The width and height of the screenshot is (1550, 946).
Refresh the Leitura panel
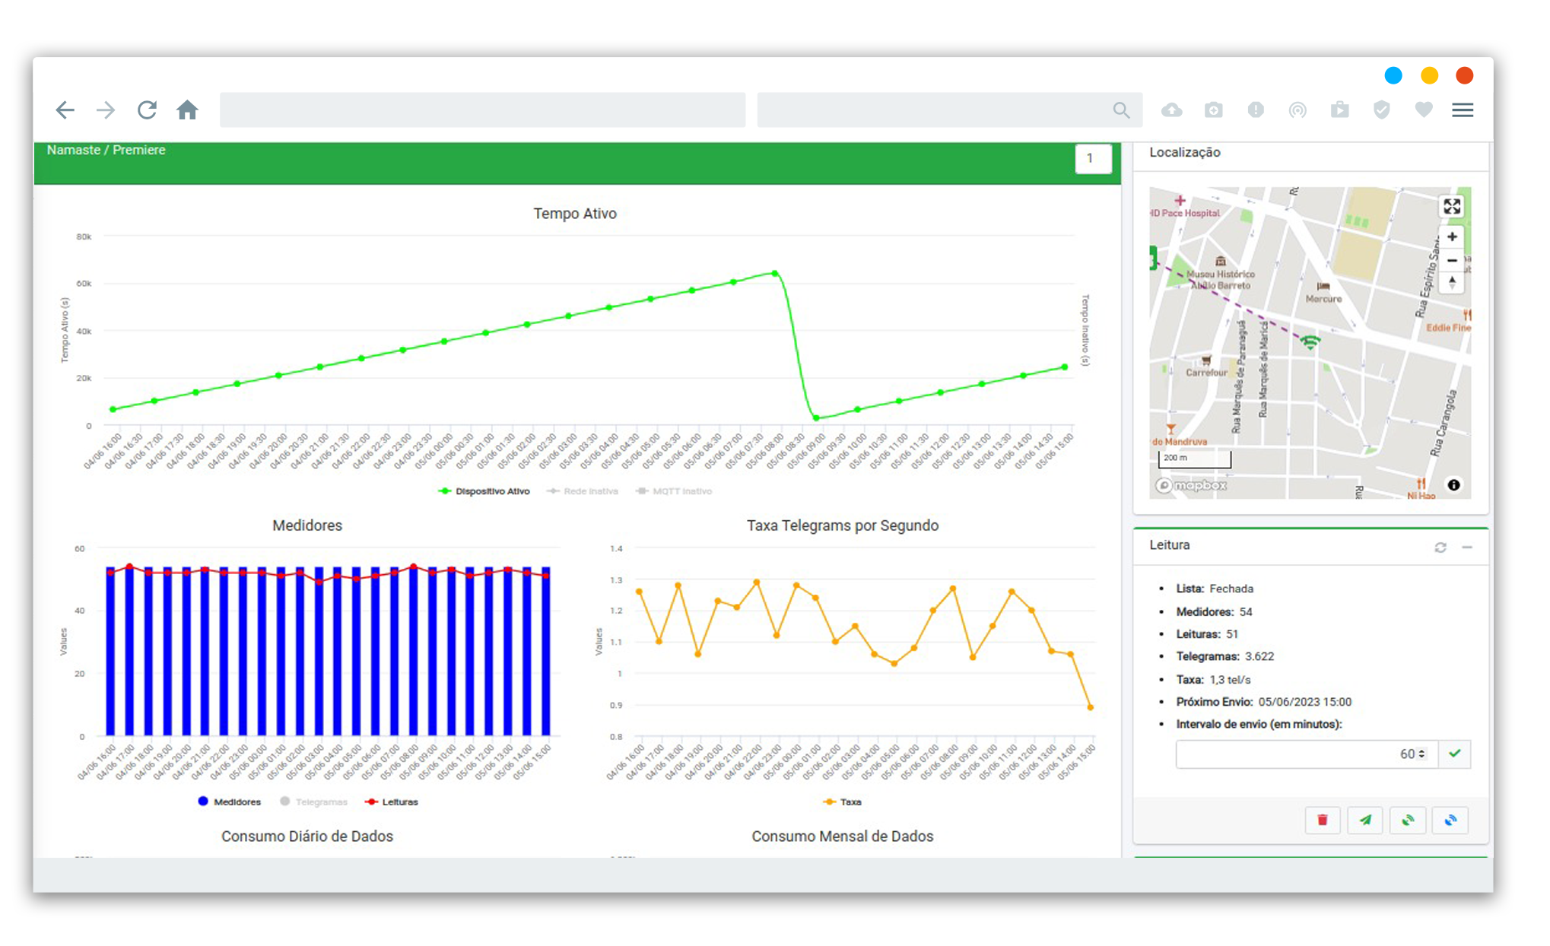point(1440,548)
